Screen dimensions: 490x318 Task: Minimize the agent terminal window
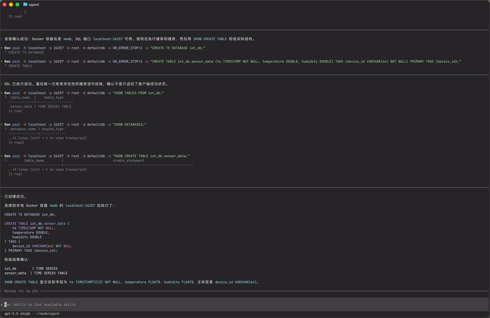(x=11, y=4)
